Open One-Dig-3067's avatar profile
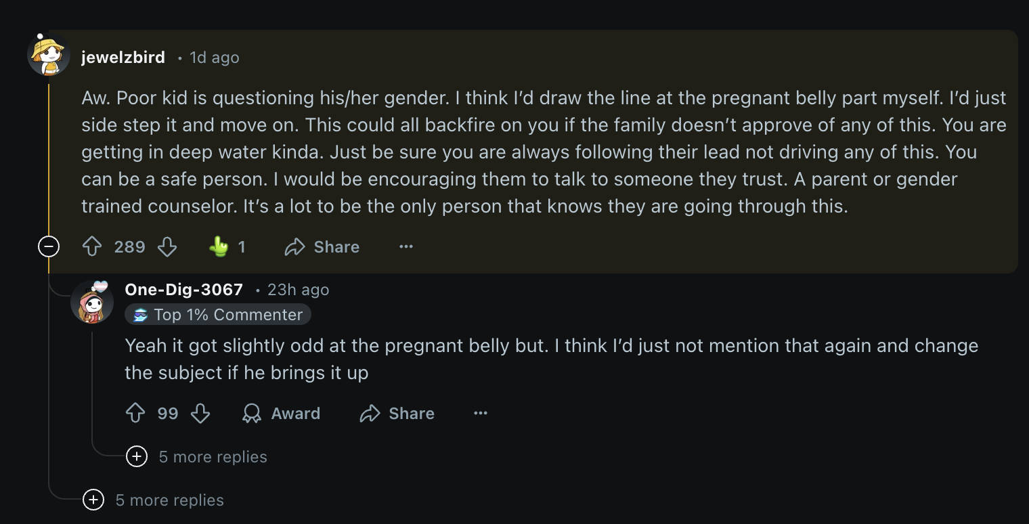The height and width of the screenshot is (524, 1029). click(92, 302)
